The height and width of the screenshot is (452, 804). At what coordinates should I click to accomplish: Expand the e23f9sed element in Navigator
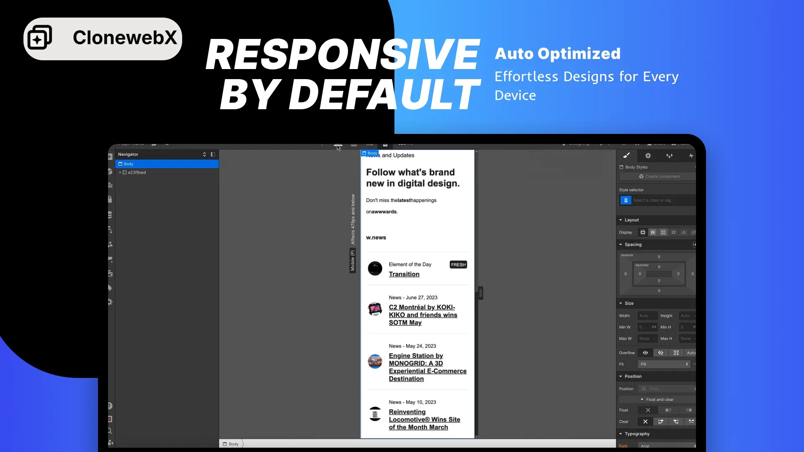pos(120,172)
